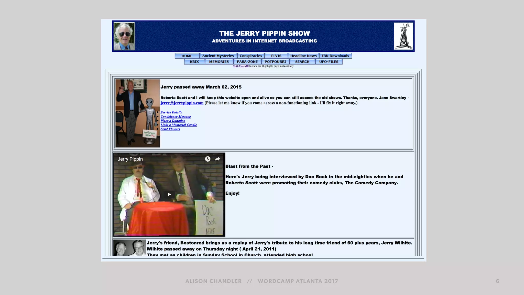Click the CLICK HERE highlights link
This screenshot has width=524, height=295.
tap(241, 66)
